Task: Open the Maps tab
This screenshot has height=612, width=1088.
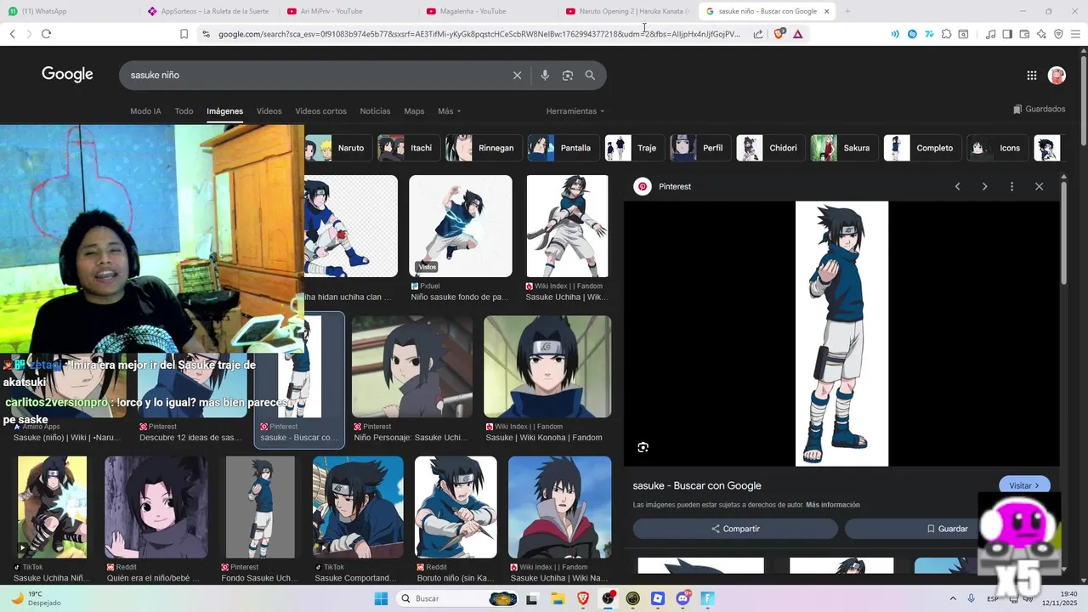Action: (x=414, y=111)
